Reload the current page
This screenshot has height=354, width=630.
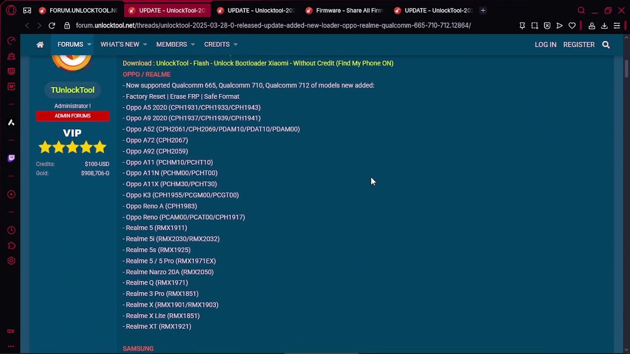tap(52, 26)
